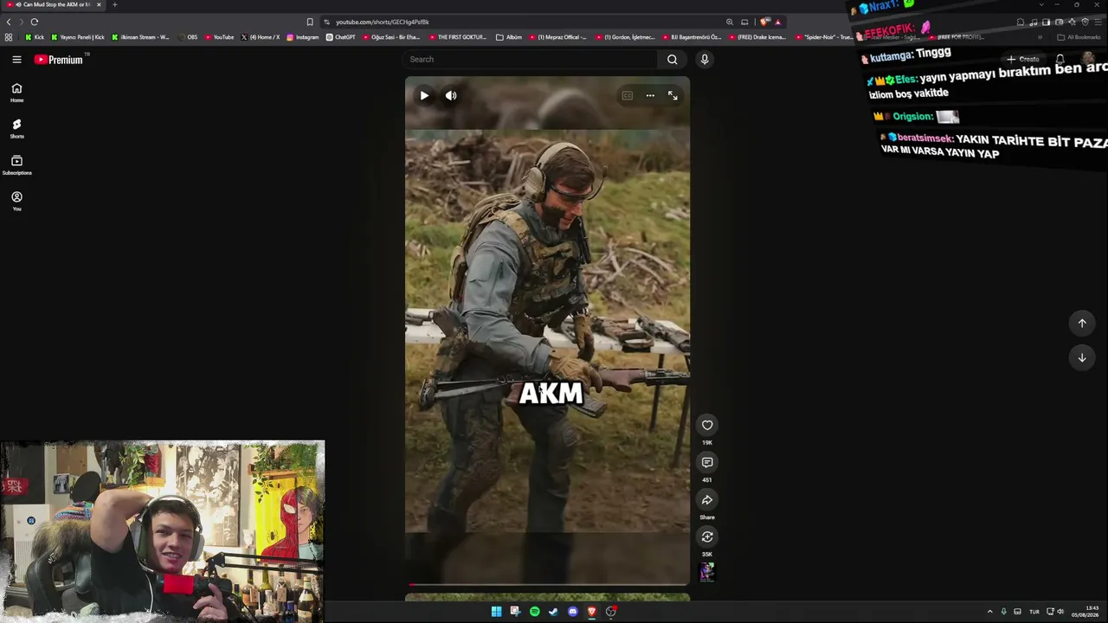This screenshot has height=623, width=1108.
Task: Open Steam from the taskbar
Action: pyautogui.click(x=553, y=612)
